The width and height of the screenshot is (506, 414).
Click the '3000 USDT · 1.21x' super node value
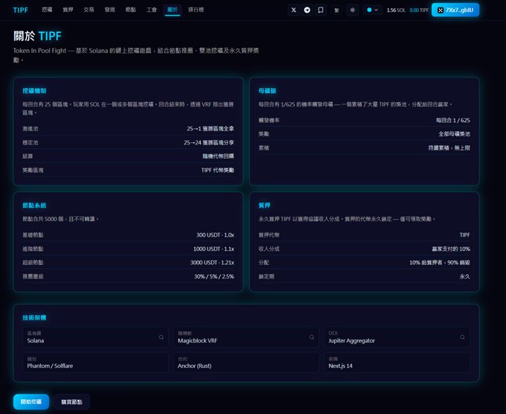point(212,263)
